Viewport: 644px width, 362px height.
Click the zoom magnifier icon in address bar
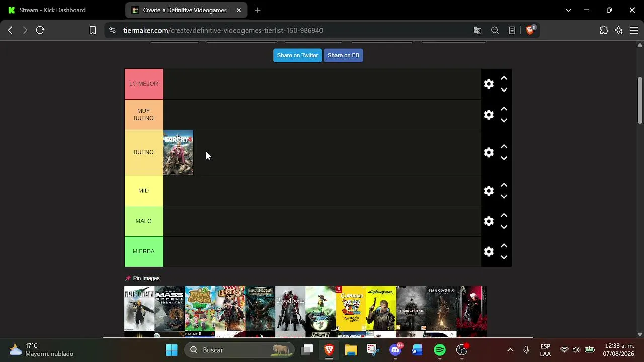click(x=495, y=30)
